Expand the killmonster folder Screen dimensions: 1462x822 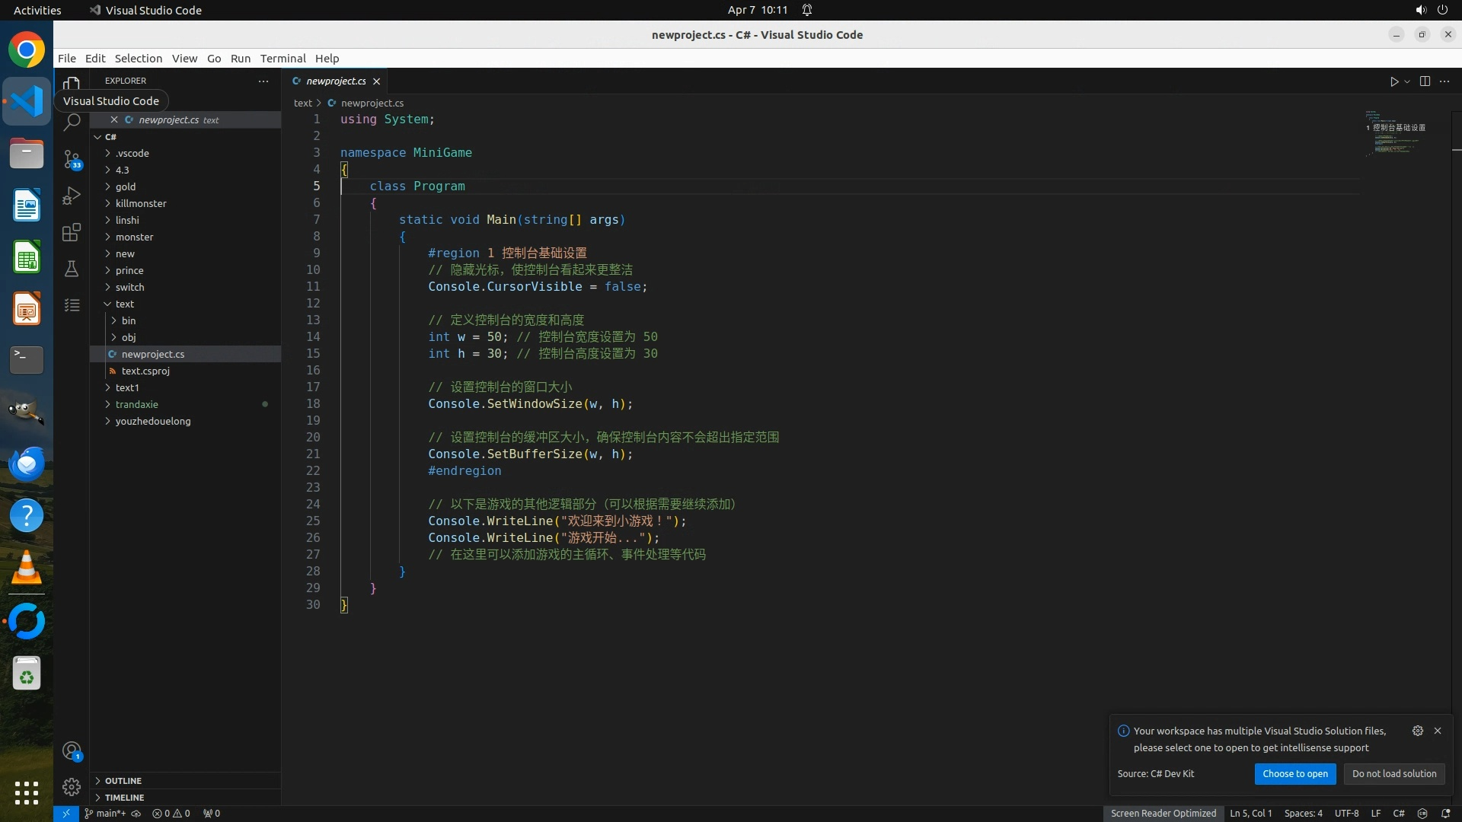(141, 203)
